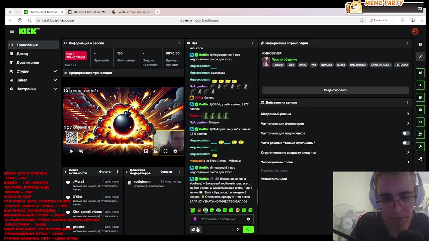Click the Russian language tag
Viewport: 429px width, 241px height.
(x=278, y=65)
